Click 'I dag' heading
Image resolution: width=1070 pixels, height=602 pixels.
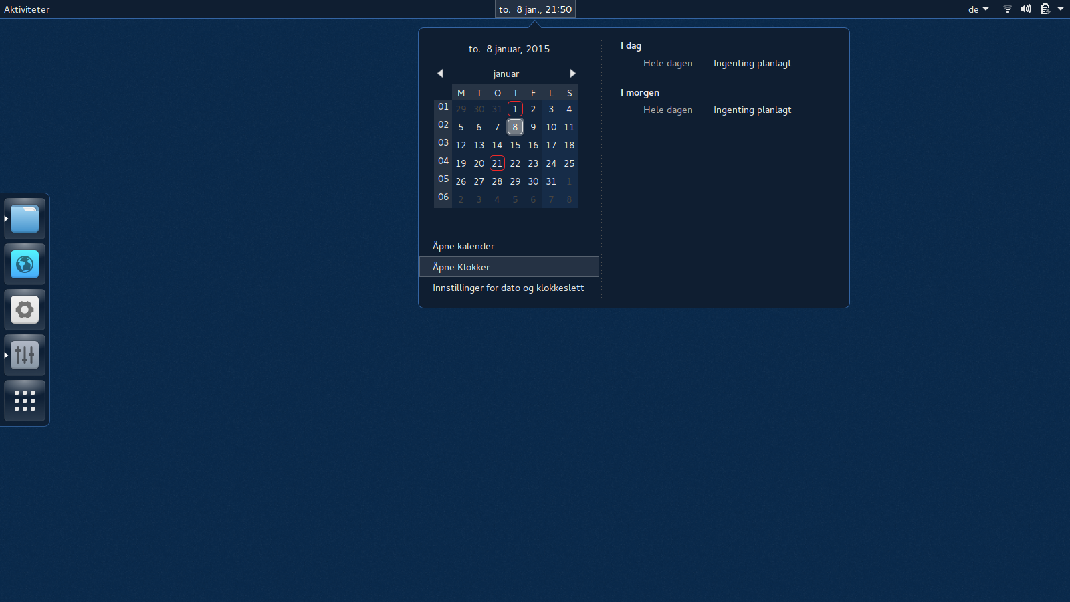(631, 45)
